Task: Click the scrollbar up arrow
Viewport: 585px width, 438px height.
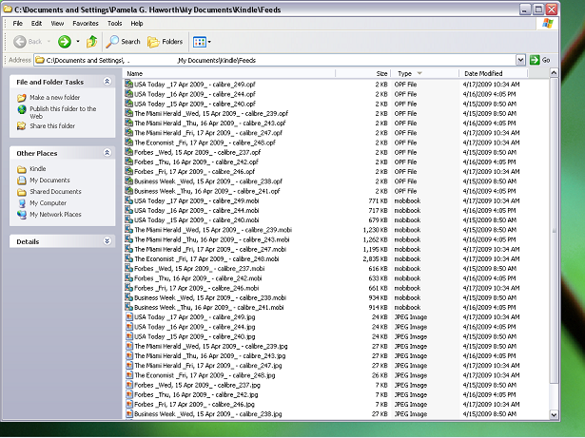Action: 554,73
